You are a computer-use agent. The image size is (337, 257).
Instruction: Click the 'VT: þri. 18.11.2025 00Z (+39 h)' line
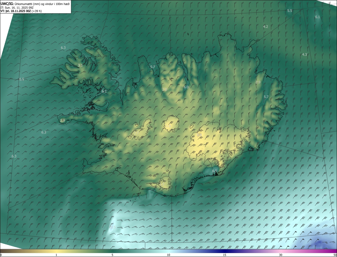point(21,11)
